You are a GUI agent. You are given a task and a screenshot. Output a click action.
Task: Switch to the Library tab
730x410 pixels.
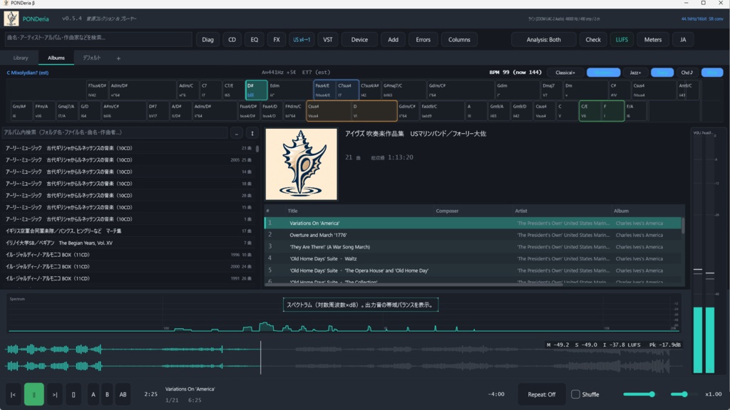(x=21, y=58)
